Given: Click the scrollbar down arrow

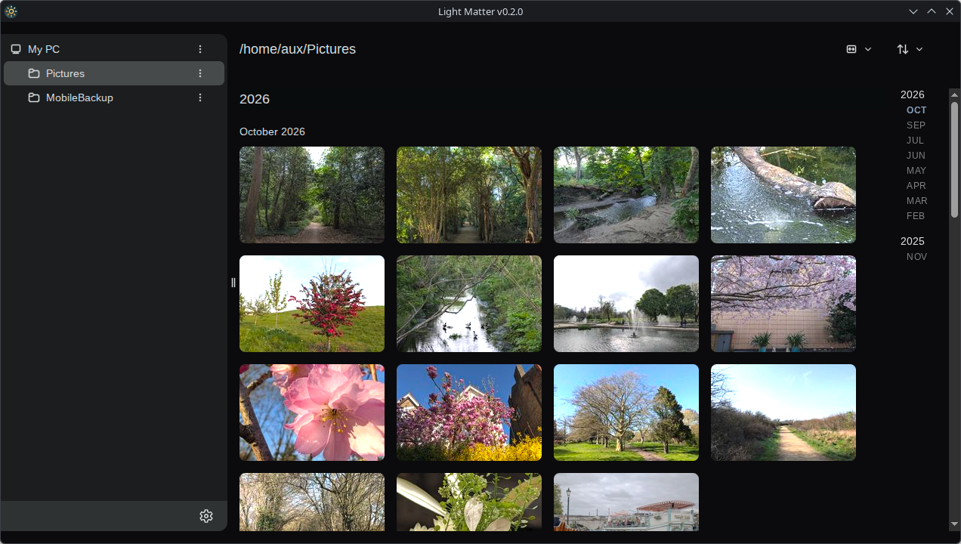Looking at the screenshot, I should point(954,524).
